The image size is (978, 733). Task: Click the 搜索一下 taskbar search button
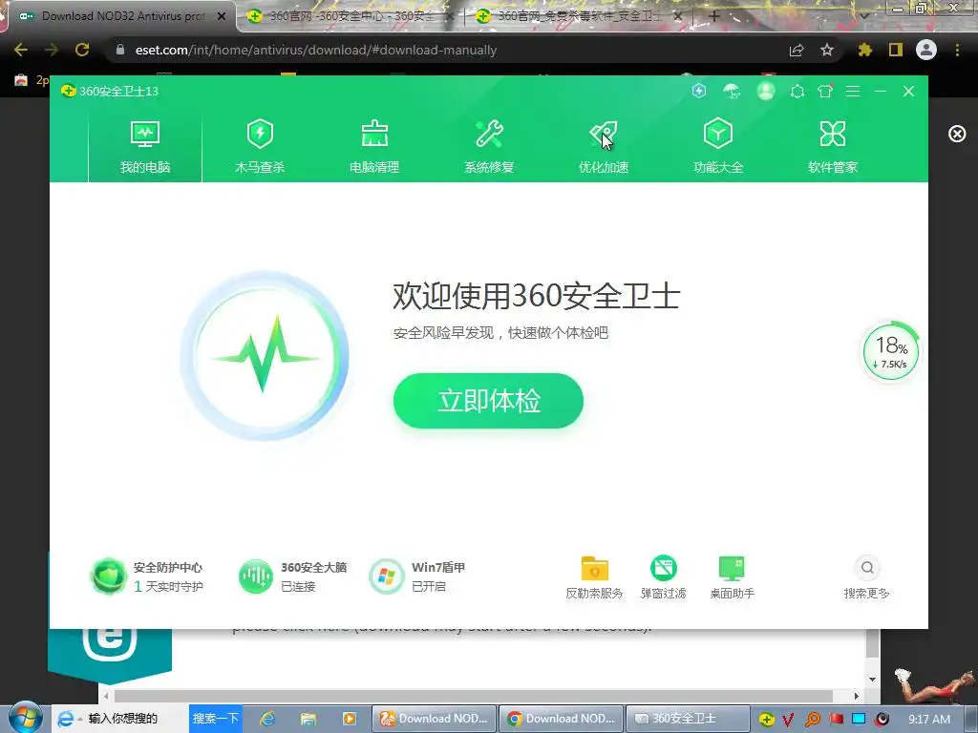[x=215, y=719]
